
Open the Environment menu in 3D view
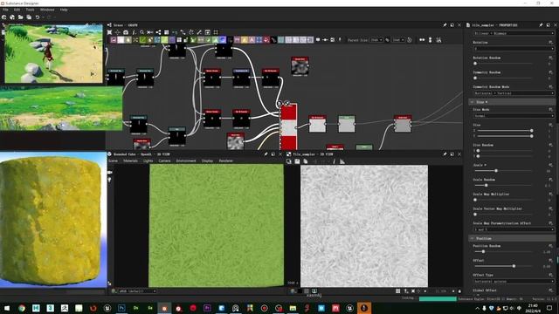186,160
